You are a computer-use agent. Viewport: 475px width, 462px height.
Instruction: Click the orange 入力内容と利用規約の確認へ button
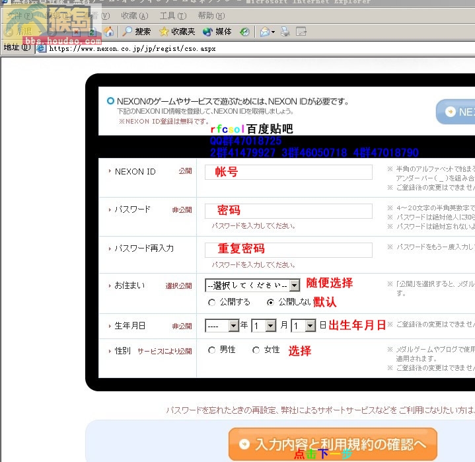pos(332,444)
